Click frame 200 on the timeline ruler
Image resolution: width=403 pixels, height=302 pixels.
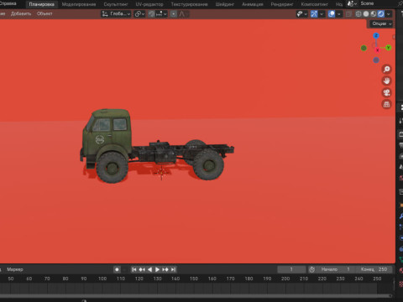click(285, 279)
